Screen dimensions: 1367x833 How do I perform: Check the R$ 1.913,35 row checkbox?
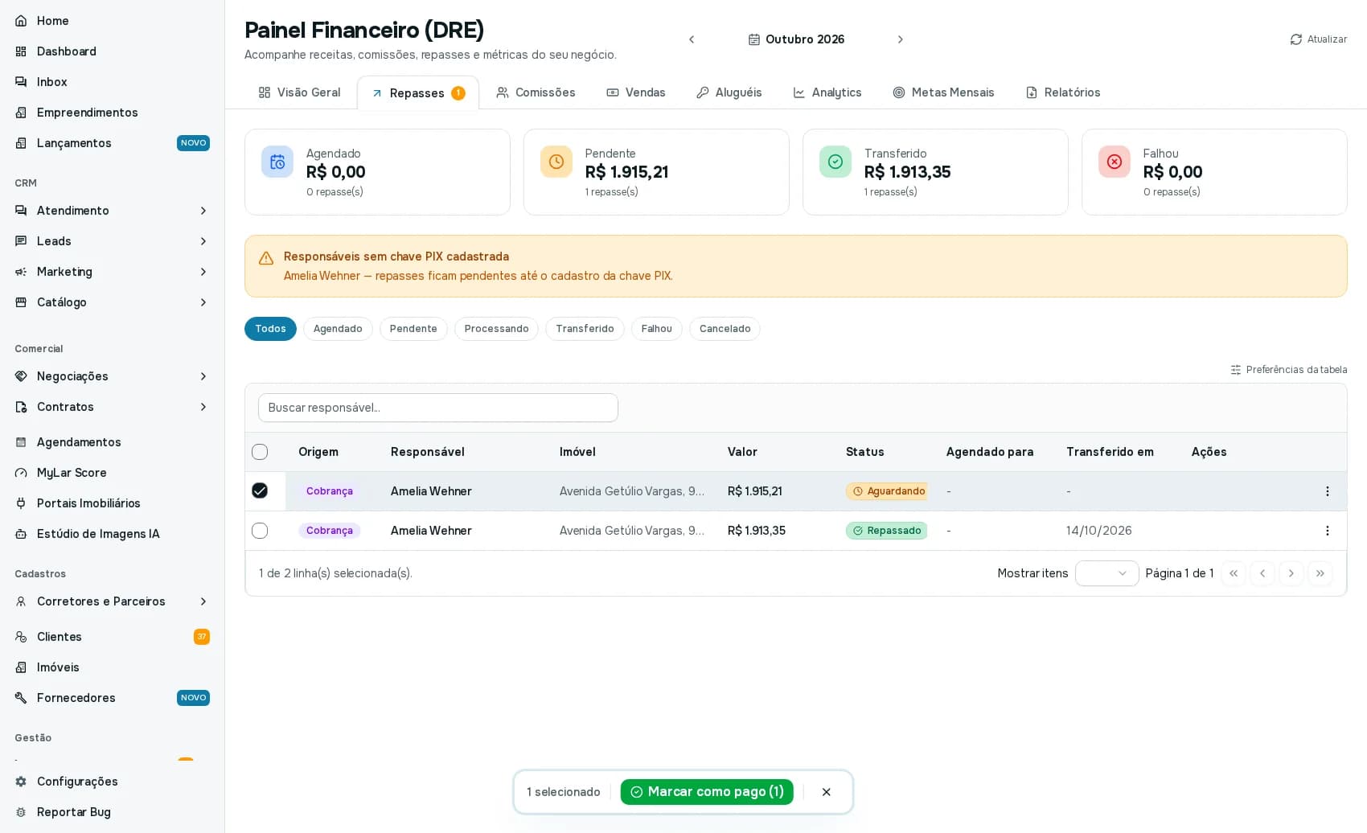tap(260, 531)
